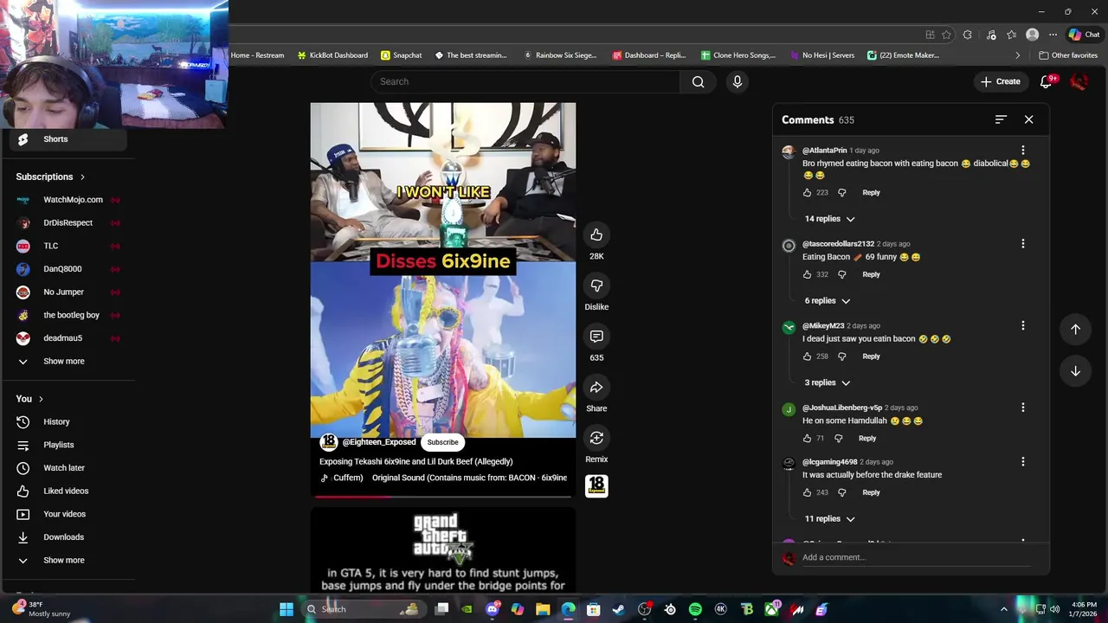Expand 14 replies under @AtlantaPrin comment
1108x623 pixels.
829,219
